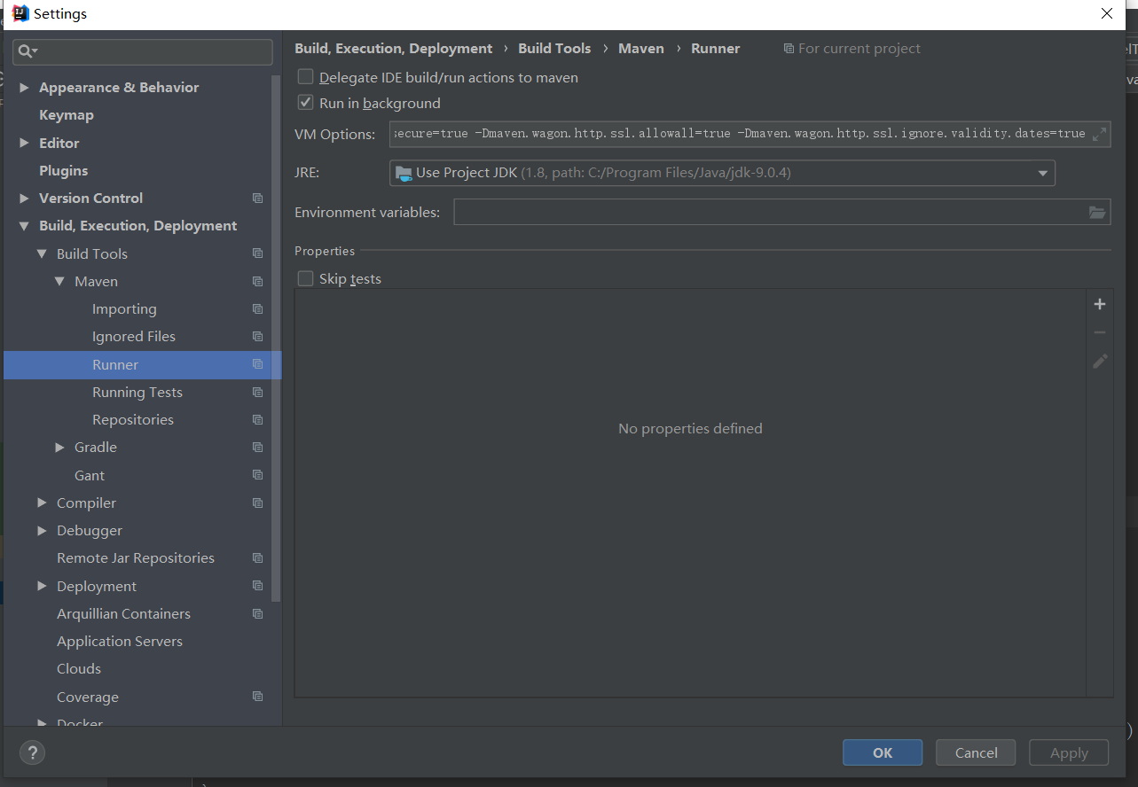Select Gant in settings tree
Viewport: 1138px width, 787px height.
90,475
